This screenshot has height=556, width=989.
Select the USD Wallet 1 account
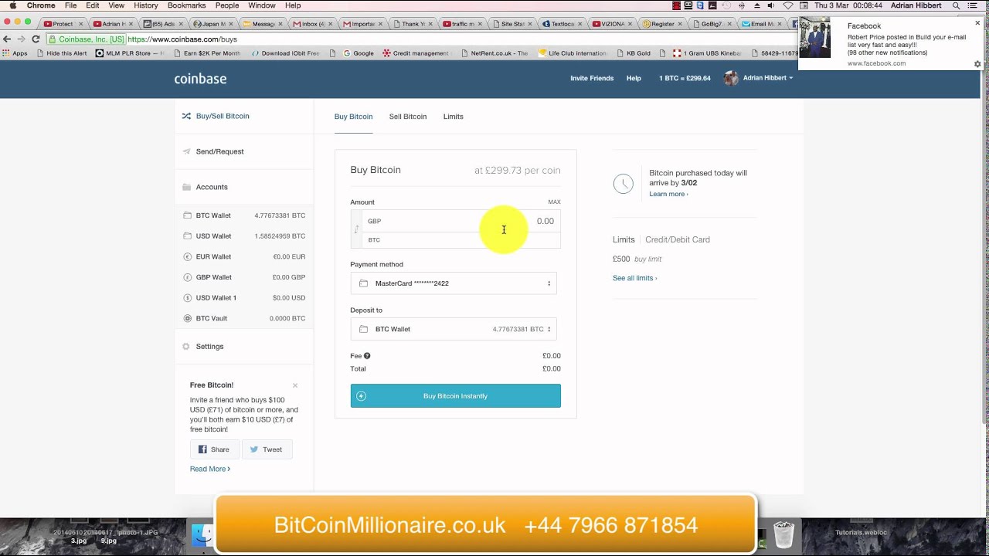pyautogui.click(x=244, y=297)
